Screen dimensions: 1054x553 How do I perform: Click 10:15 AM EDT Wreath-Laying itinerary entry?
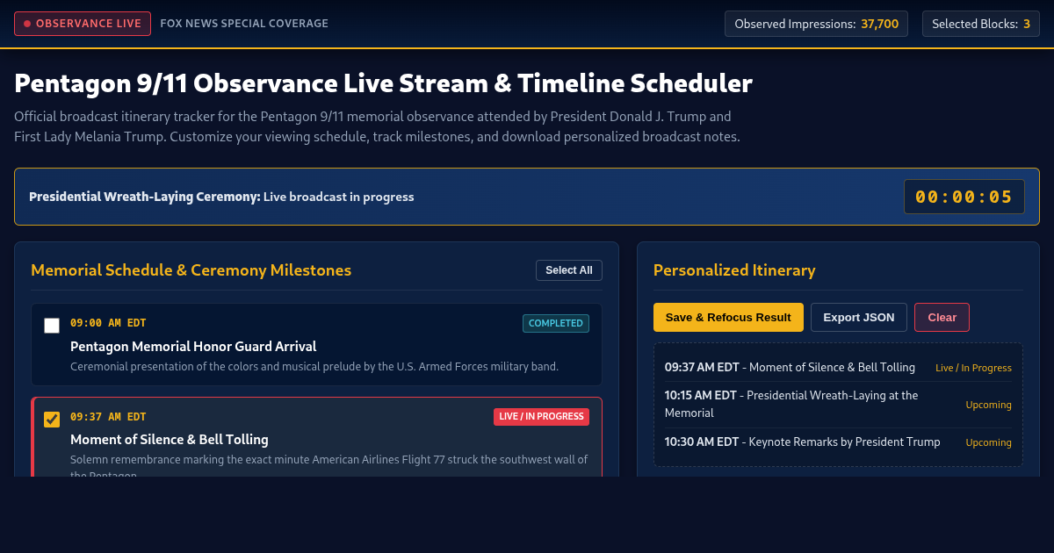pyautogui.click(x=838, y=404)
